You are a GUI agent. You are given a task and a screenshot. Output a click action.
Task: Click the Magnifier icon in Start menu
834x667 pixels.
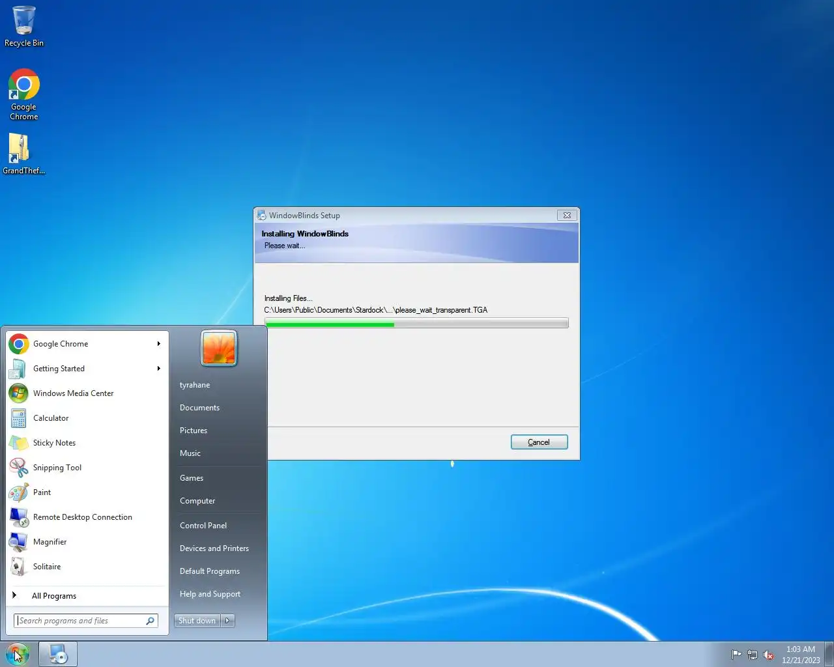19,542
